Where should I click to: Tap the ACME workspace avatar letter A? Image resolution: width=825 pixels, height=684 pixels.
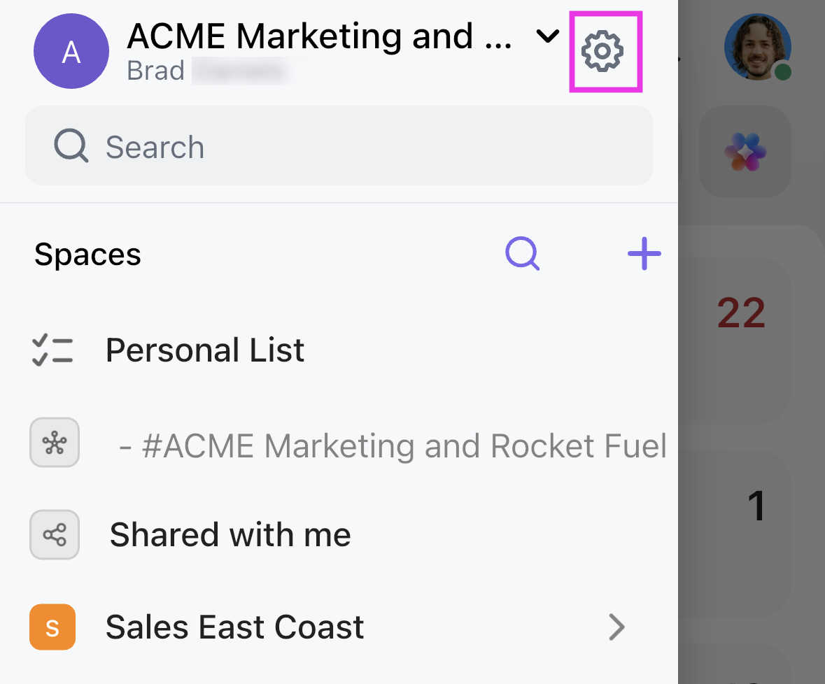click(x=71, y=51)
